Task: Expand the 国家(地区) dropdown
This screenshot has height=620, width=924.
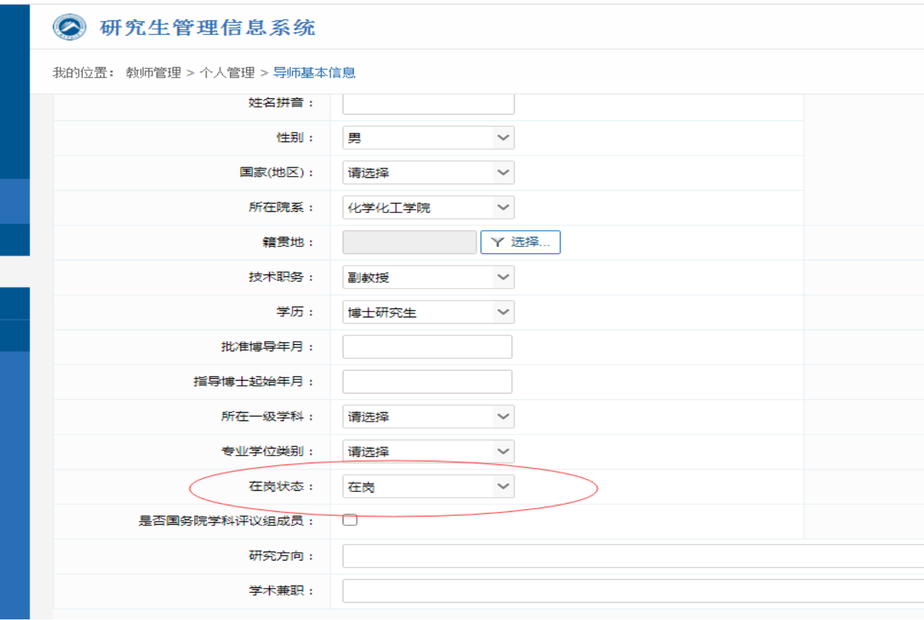Action: (x=428, y=173)
